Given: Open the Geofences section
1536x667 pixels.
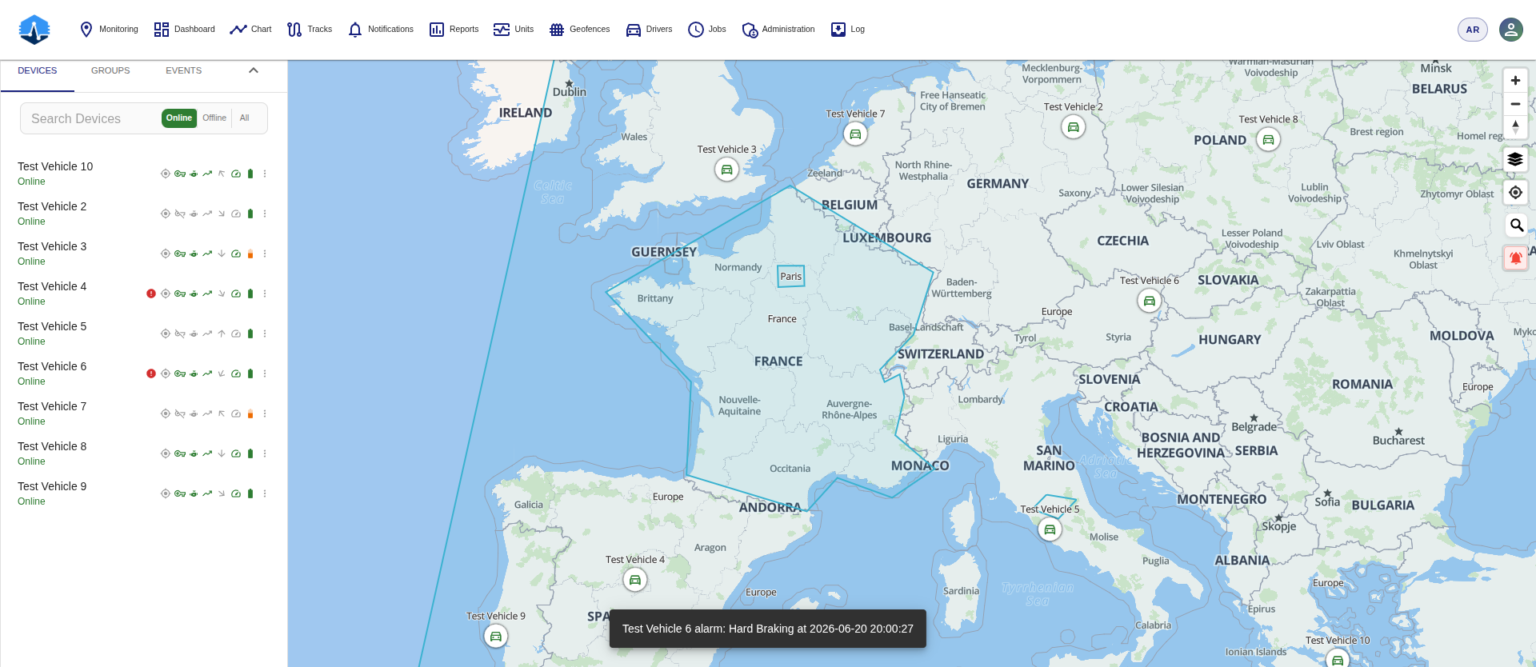Looking at the screenshot, I should pyautogui.click(x=579, y=30).
